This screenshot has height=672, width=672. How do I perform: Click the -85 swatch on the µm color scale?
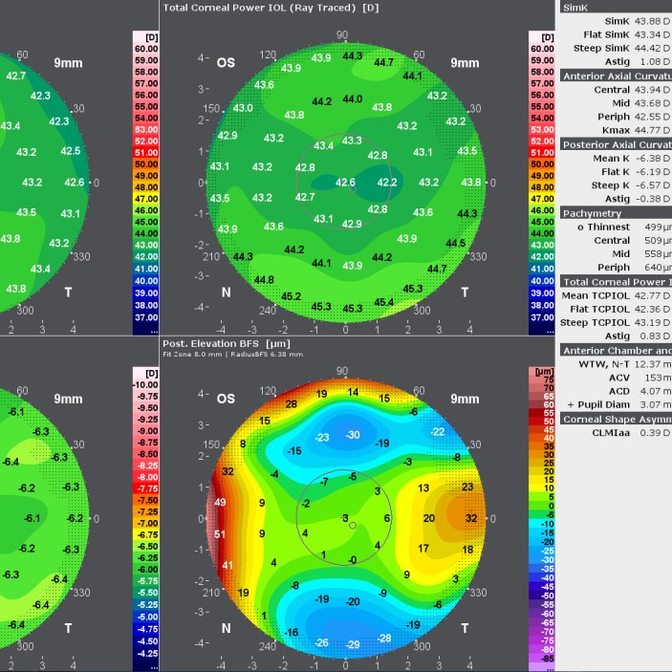click(542, 658)
